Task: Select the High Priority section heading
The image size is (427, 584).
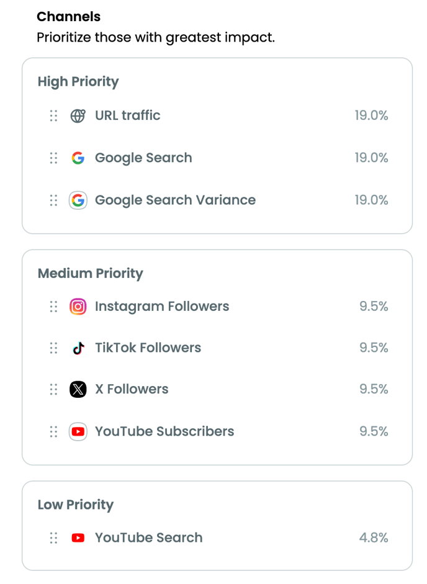Action: tap(78, 82)
